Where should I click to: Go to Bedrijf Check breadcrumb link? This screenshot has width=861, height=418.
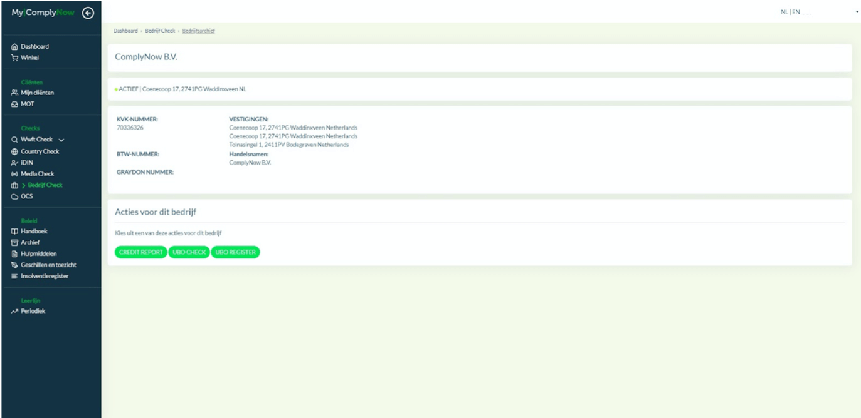(160, 31)
